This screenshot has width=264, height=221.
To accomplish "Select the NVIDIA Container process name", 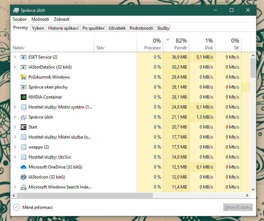I will 45,97.
